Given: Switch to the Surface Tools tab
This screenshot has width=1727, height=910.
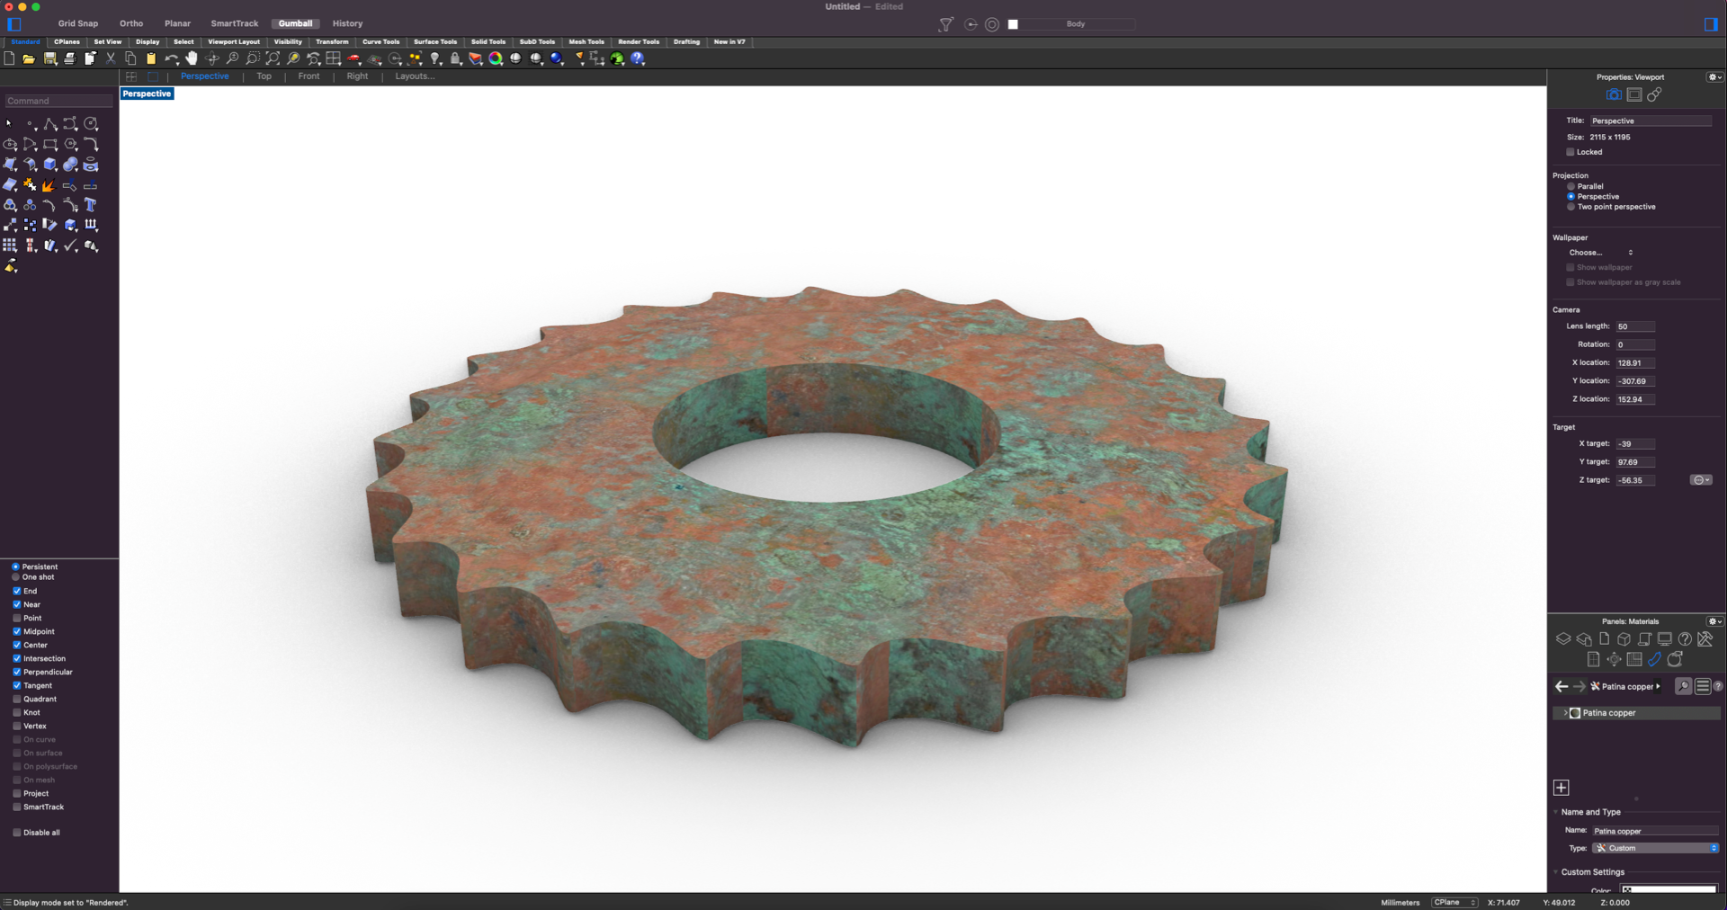Looking at the screenshot, I should click(434, 41).
